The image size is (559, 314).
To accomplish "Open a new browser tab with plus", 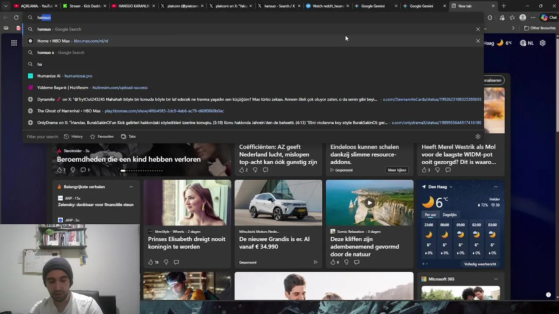I will pyautogui.click(x=504, y=6).
